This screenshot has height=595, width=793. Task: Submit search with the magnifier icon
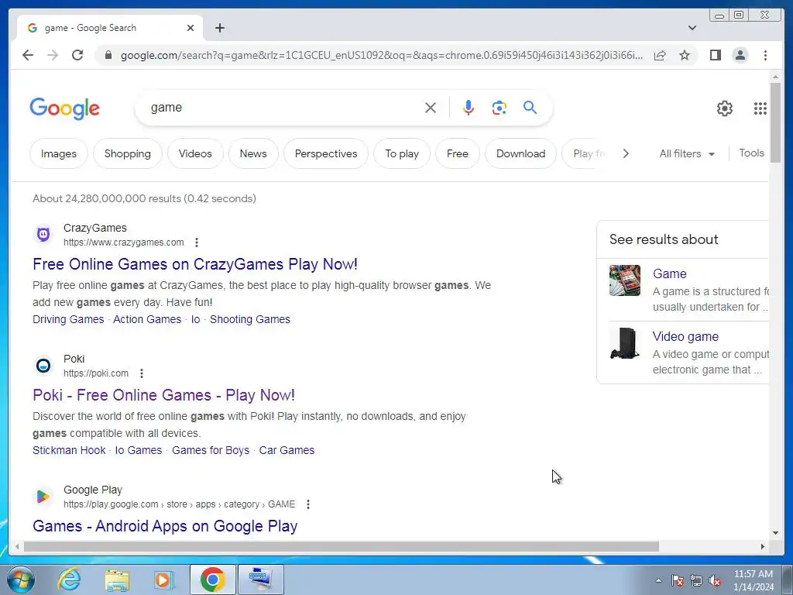coord(530,107)
